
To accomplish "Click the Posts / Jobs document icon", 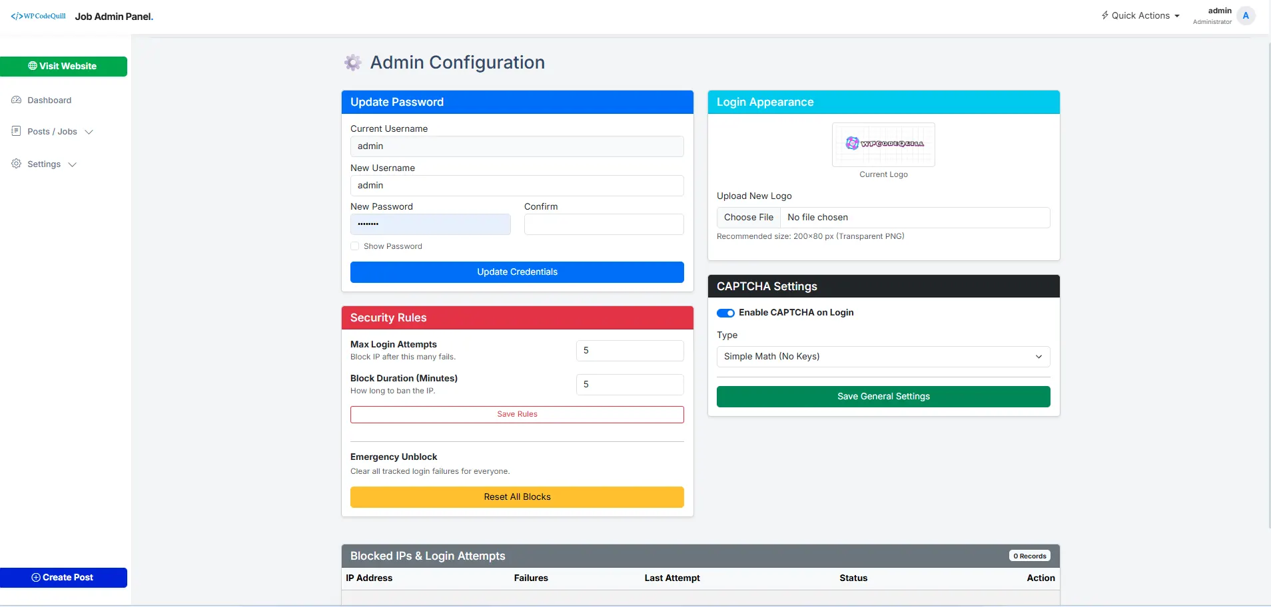I will (17, 131).
